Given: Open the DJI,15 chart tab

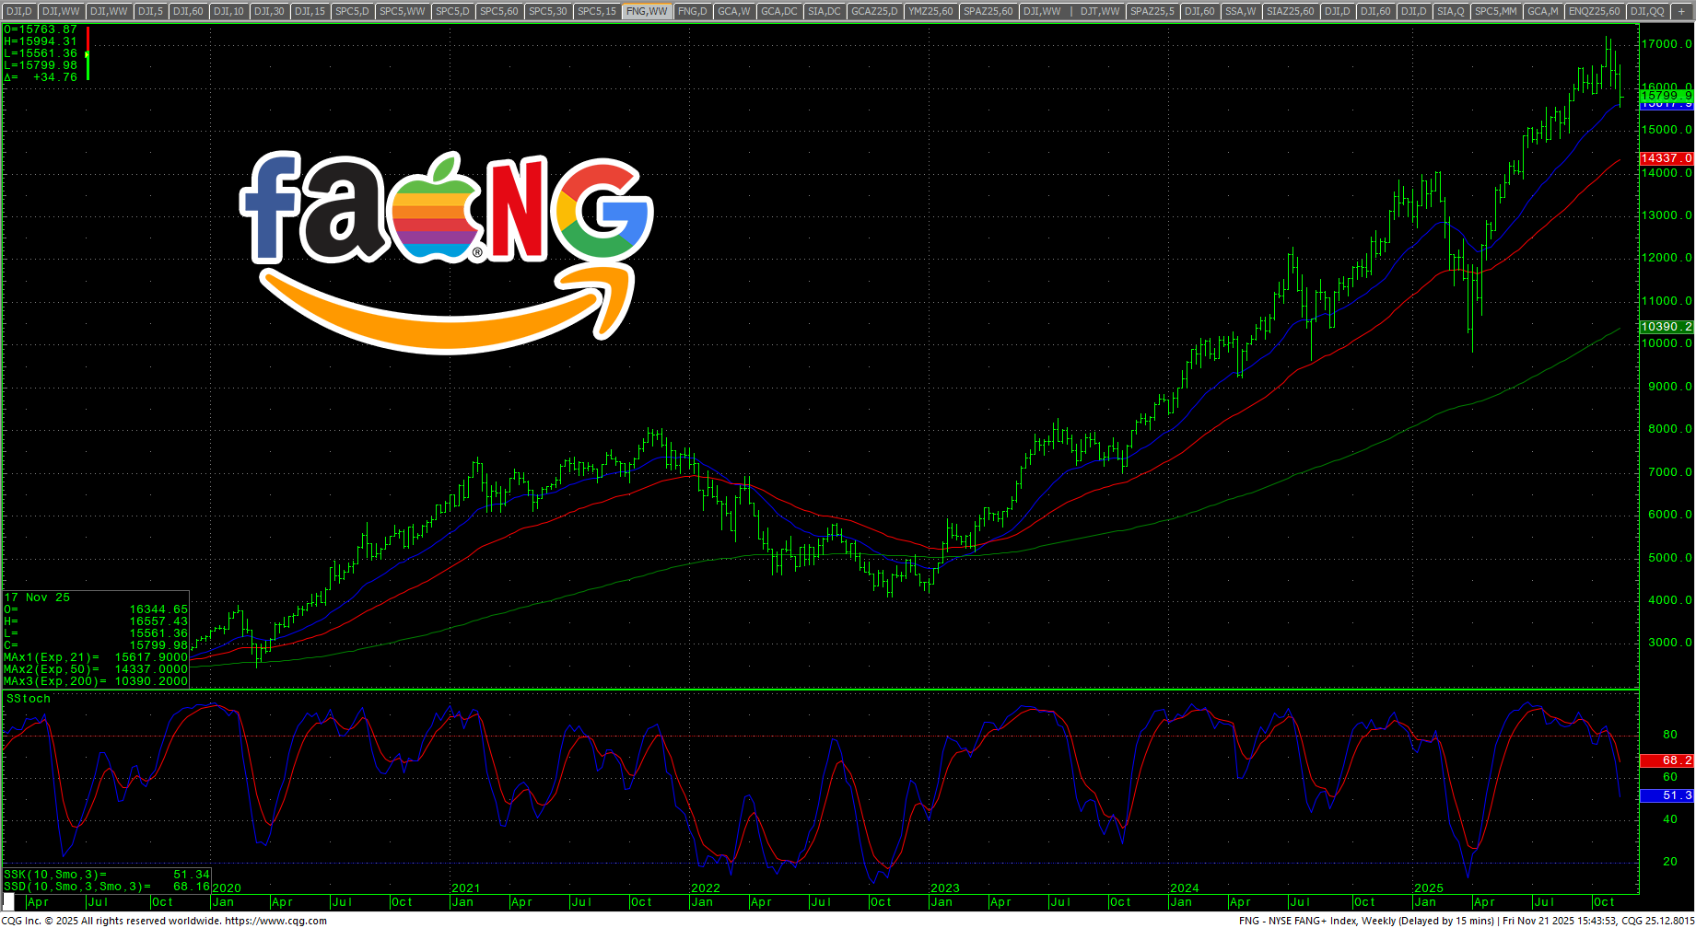Looking at the screenshot, I should pyautogui.click(x=310, y=11).
